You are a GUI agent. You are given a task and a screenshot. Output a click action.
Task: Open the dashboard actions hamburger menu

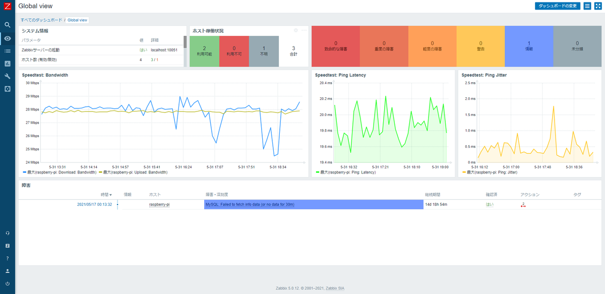click(587, 6)
